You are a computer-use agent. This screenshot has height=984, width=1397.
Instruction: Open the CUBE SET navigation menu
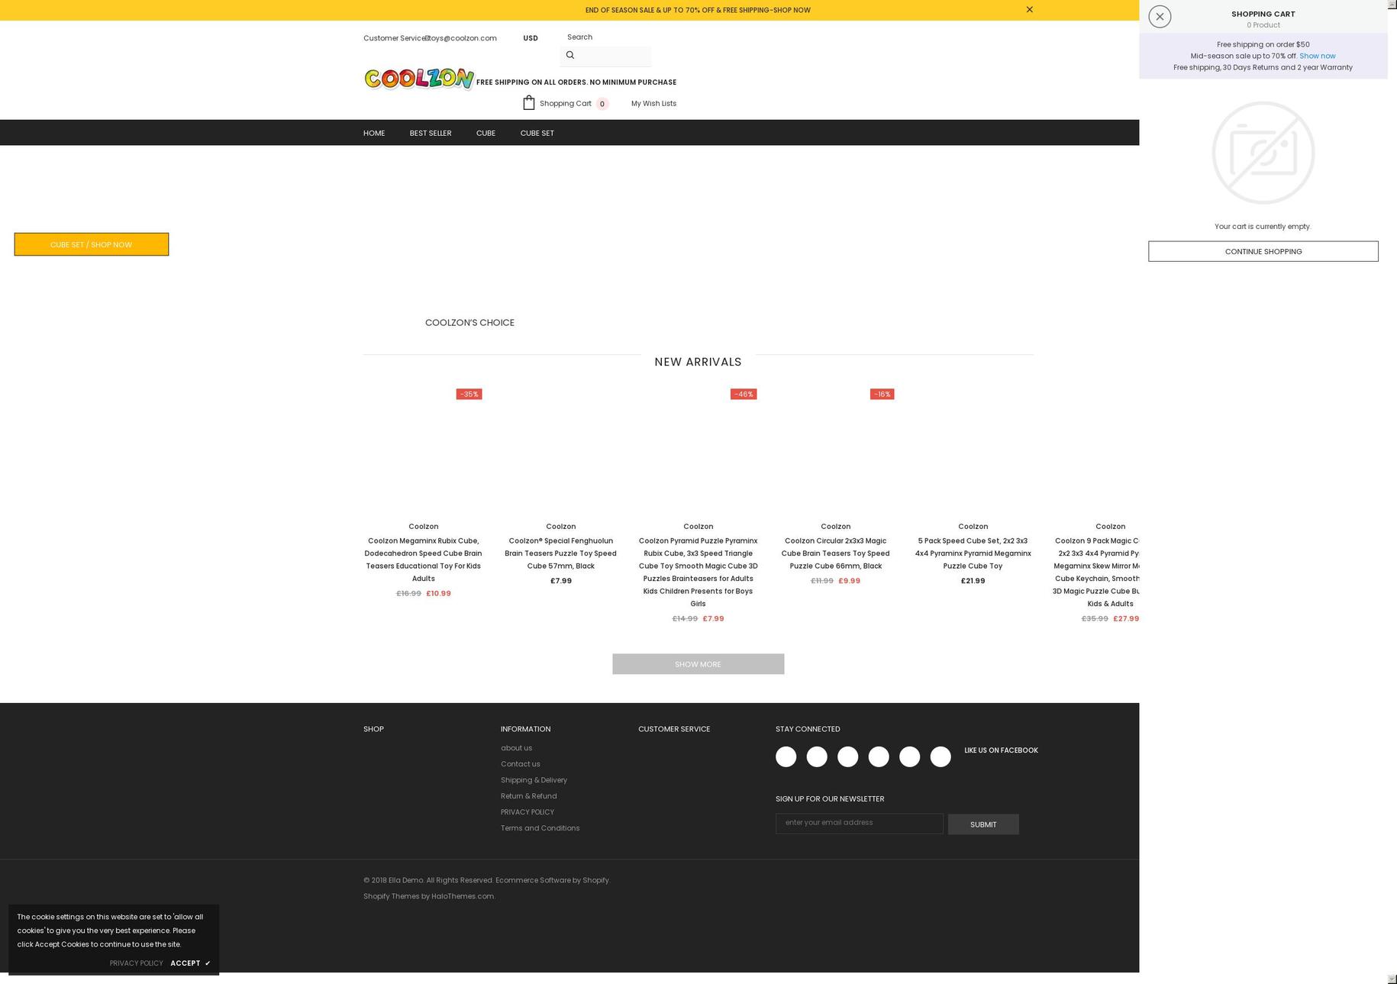pos(537,133)
